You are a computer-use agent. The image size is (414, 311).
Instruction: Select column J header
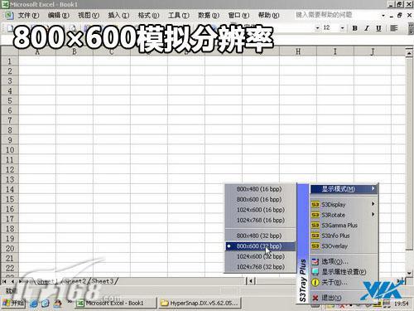click(373, 51)
